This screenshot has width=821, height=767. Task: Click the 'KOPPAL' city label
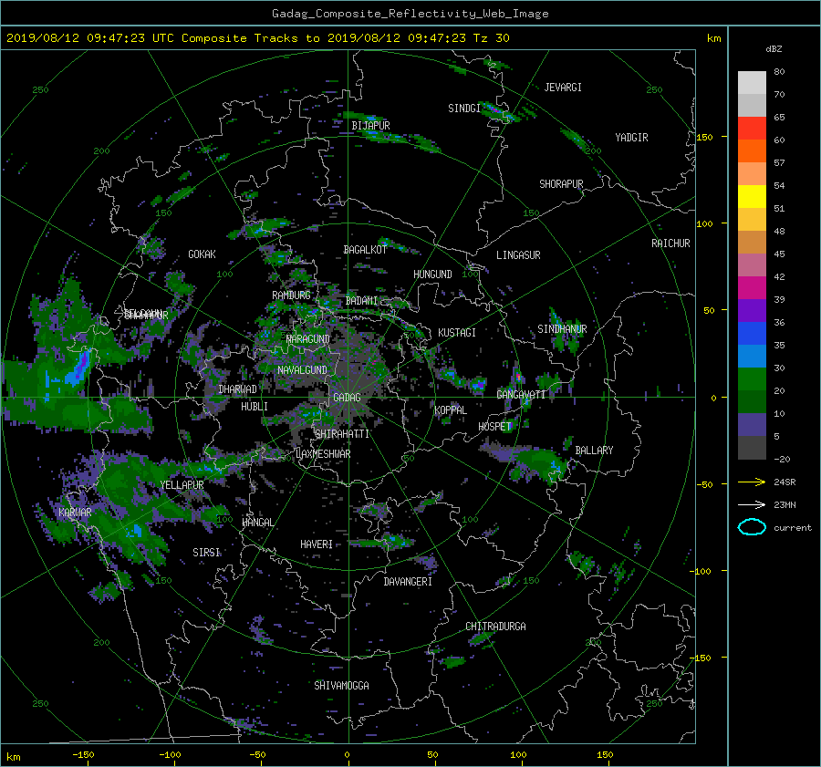coord(451,410)
